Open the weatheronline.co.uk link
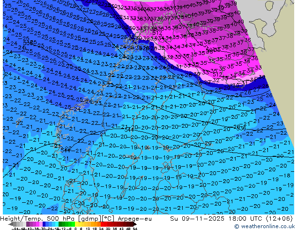Image resolution: width=297 pixels, height=230 pixels. pyautogui.click(x=265, y=226)
